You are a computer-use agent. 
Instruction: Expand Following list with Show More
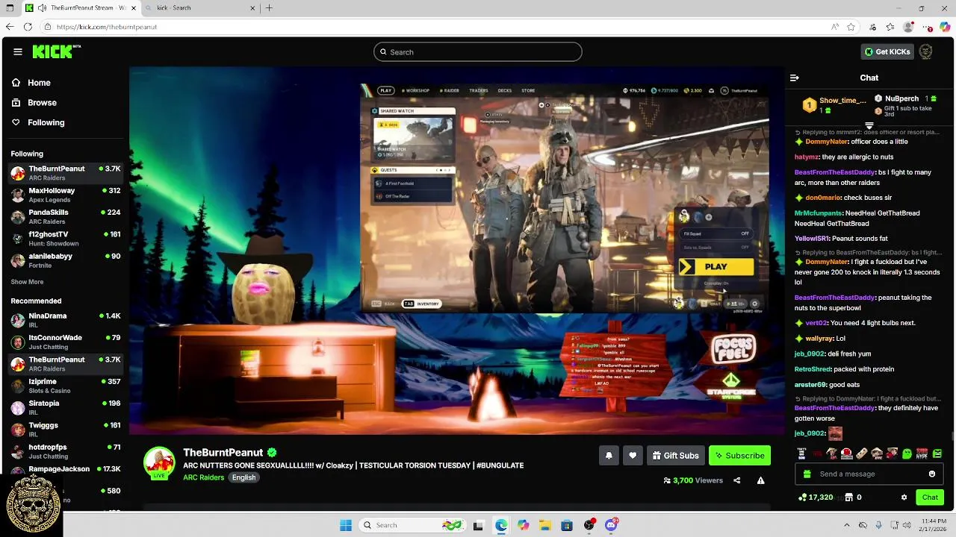pyautogui.click(x=27, y=282)
